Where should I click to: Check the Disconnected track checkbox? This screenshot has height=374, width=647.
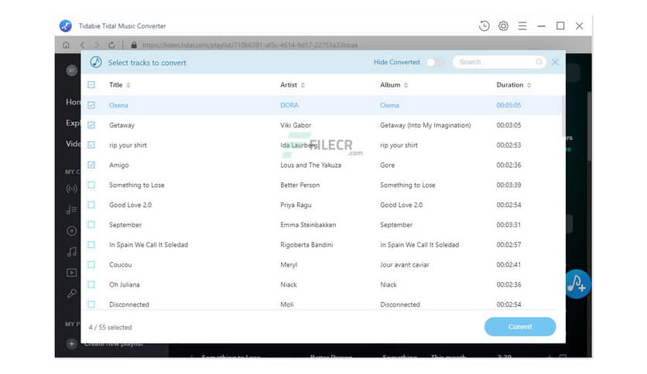(x=91, y=304)
